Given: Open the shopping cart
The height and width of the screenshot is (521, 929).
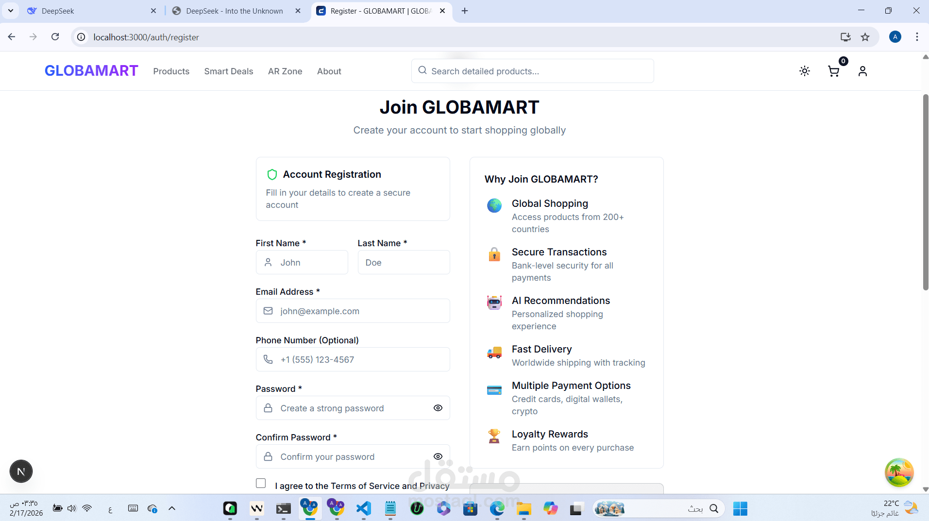Looking at the screenshot, I should click(834, 71).
